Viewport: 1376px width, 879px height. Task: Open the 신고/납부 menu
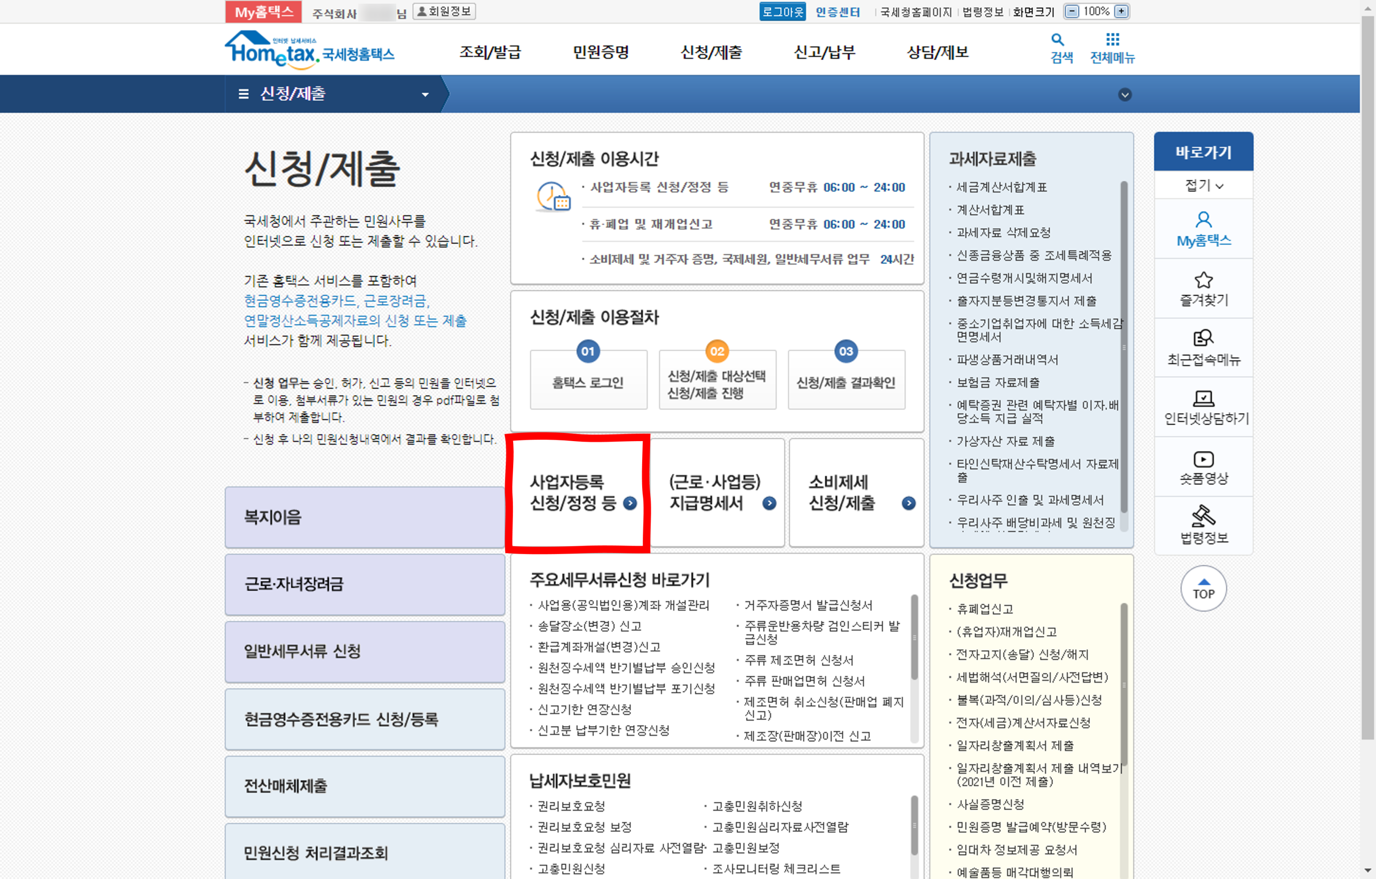824,53
